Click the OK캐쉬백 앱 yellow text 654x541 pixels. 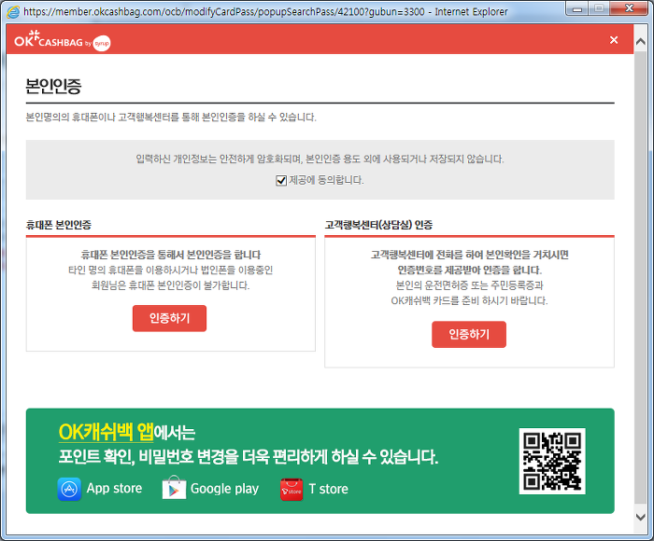[106, 432]
